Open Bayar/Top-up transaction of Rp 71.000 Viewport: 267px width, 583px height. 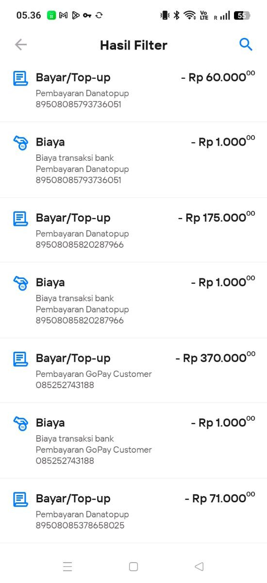[x=133, y=511]
